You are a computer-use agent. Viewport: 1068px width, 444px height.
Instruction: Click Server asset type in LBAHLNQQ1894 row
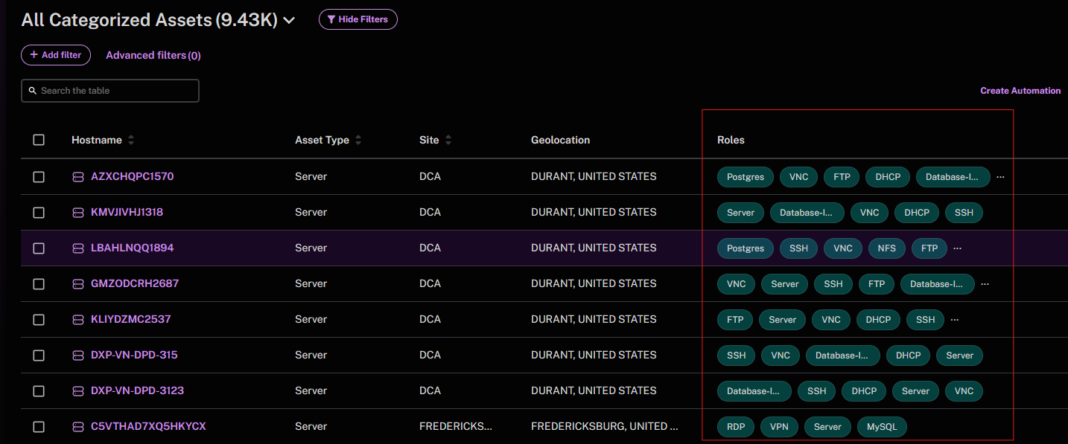[311, 248]
